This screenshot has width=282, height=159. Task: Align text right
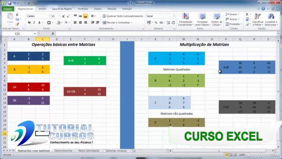[x=85, y=23]
